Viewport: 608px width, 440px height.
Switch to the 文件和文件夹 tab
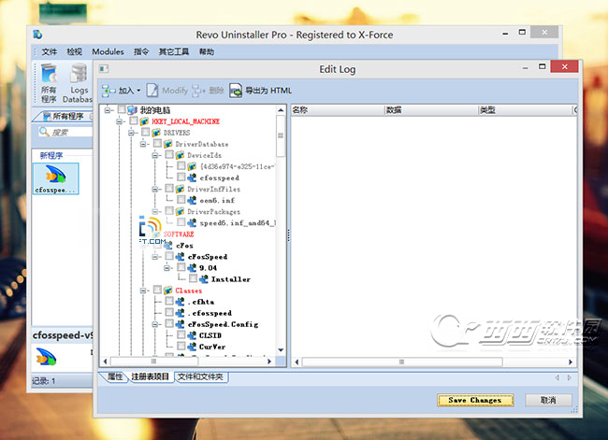point(200,376)
